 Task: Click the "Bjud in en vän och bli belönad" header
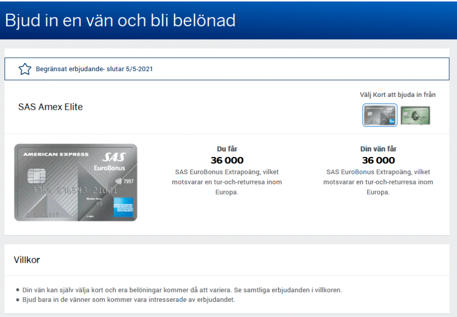point(120,20)
